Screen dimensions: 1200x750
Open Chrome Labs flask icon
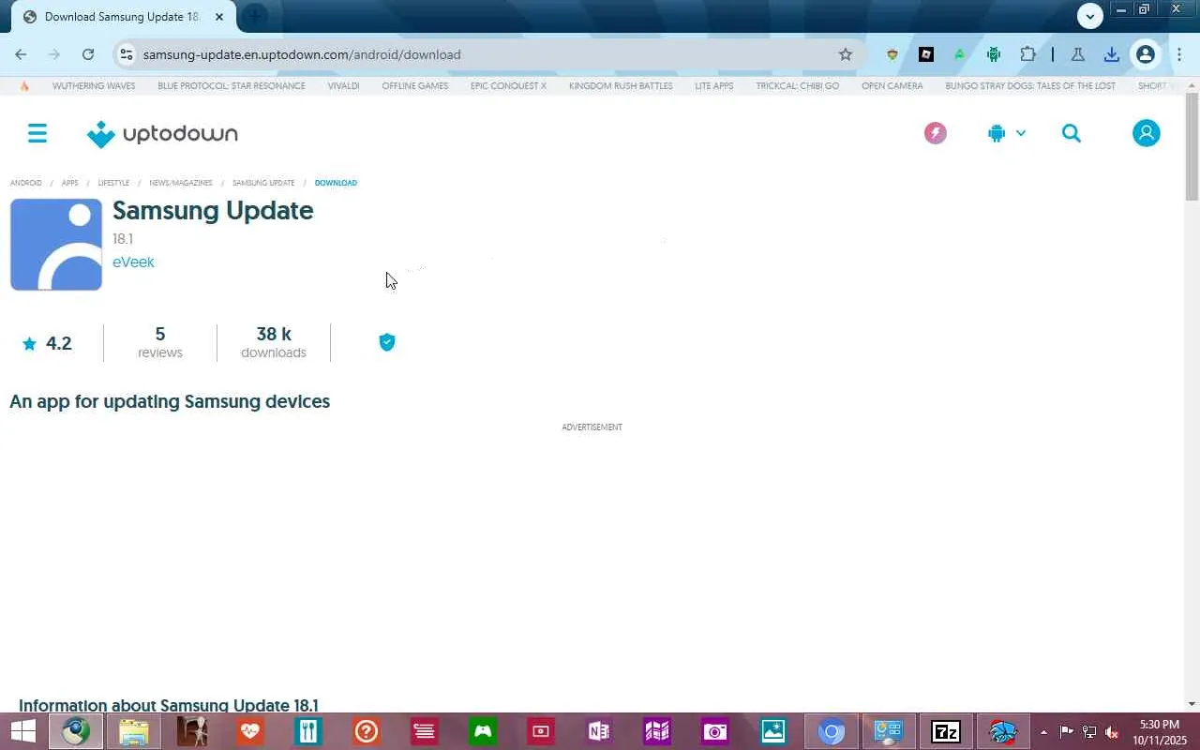click(1078, 54)
